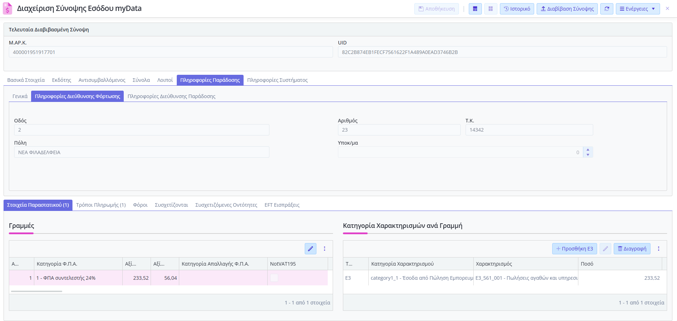Open the Ιστορικό history button
Image resolution: width=677 pixels, height=321 pixels.
click(x=517, y=9)
